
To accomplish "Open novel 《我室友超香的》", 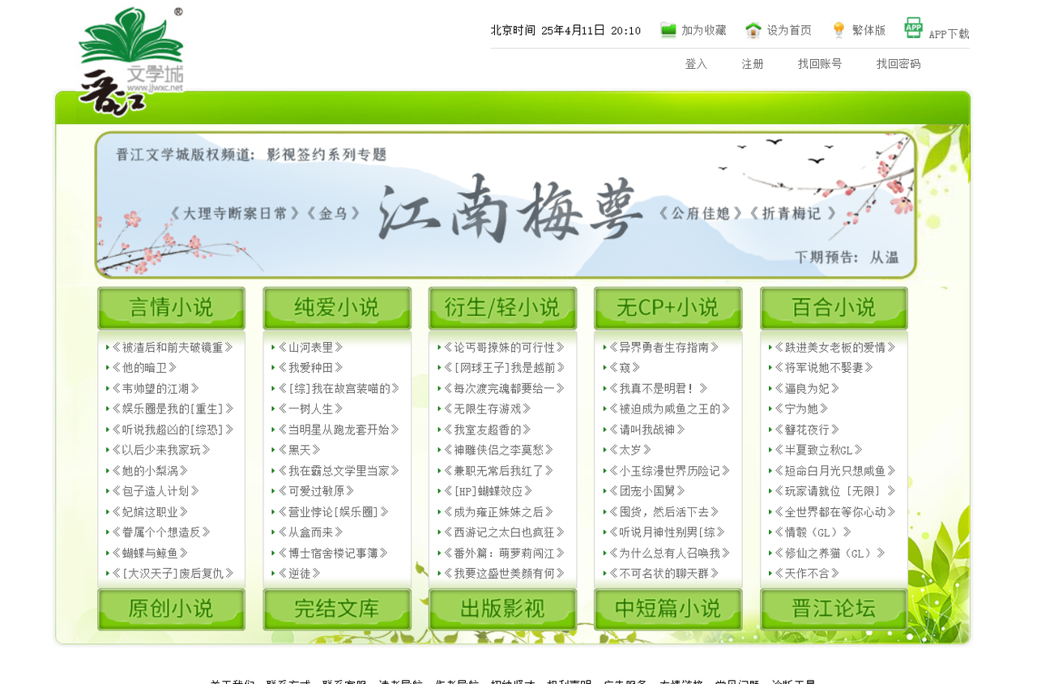I will pyautogui.click(x=487, y=430).
